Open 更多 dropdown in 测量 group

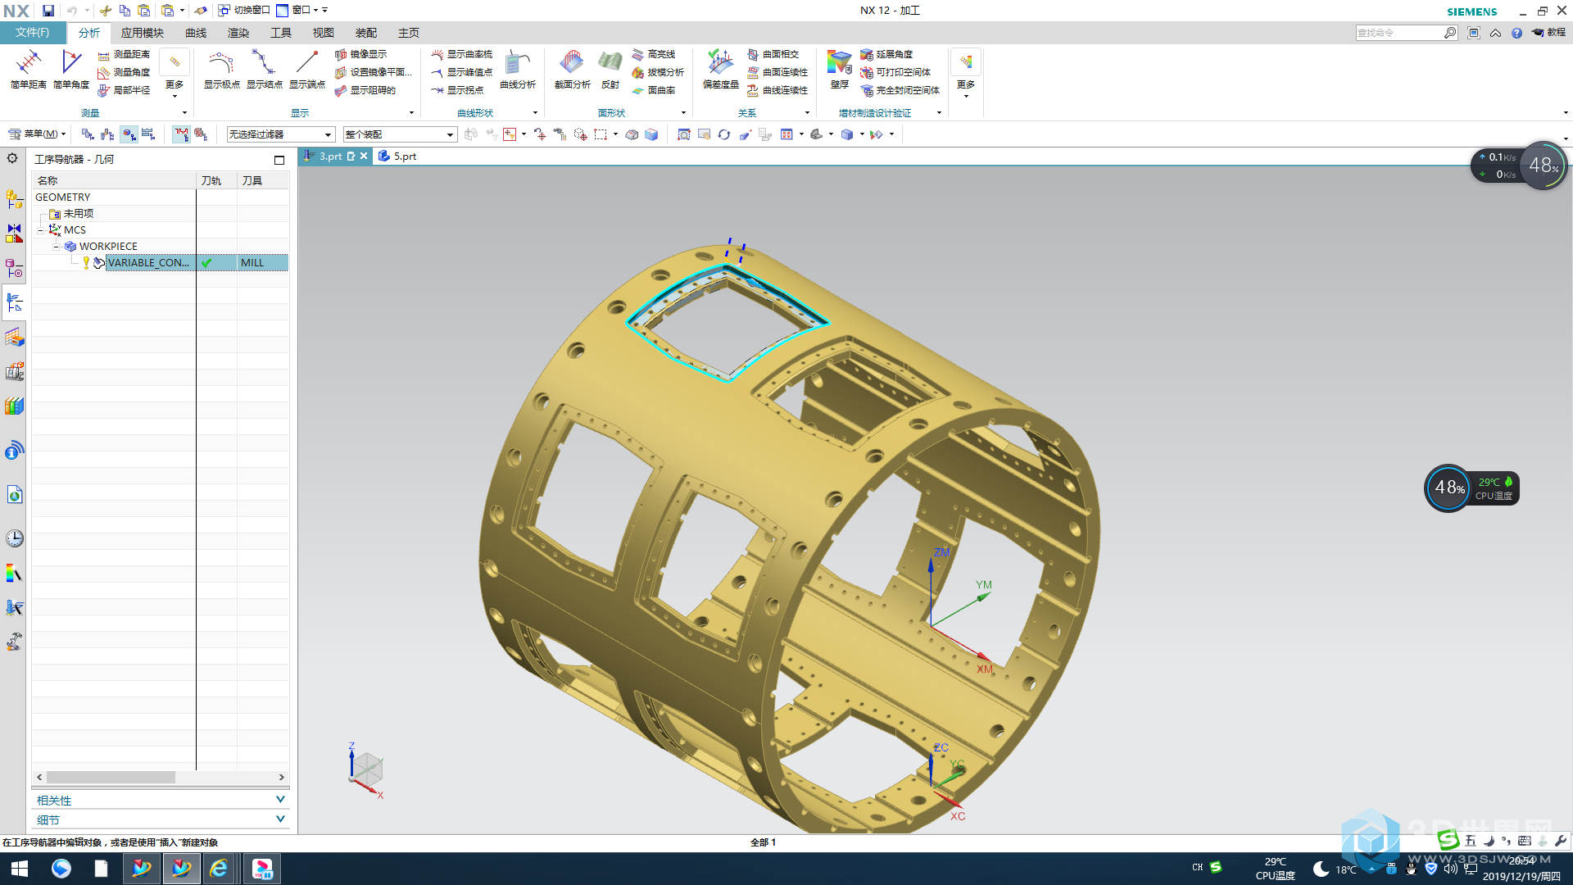pos(175,74)
